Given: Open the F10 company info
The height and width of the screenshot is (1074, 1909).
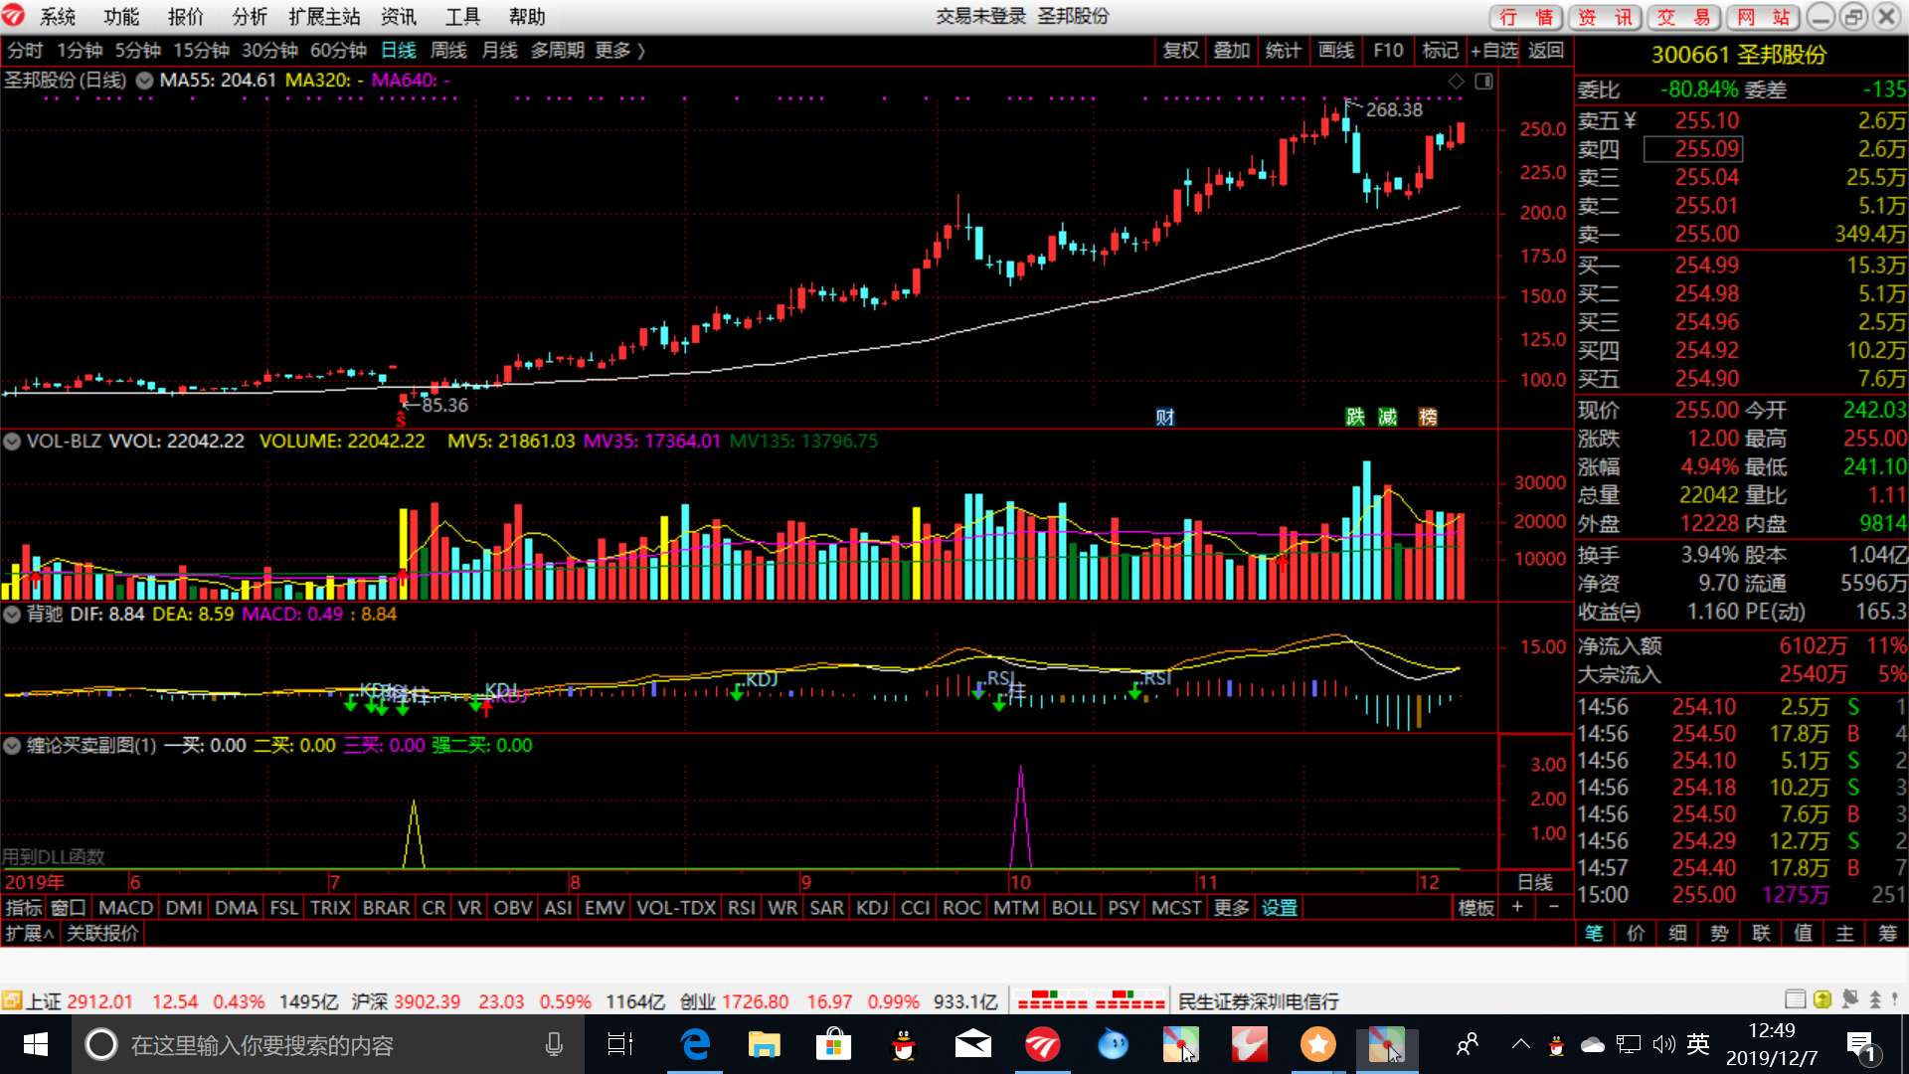Looking at the screenshot, I should pos(1388,51).
